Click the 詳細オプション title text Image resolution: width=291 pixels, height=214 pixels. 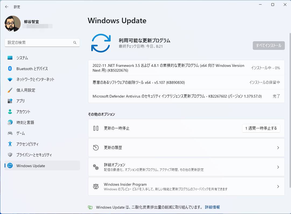pyautogui.click(x=114, y=165)
